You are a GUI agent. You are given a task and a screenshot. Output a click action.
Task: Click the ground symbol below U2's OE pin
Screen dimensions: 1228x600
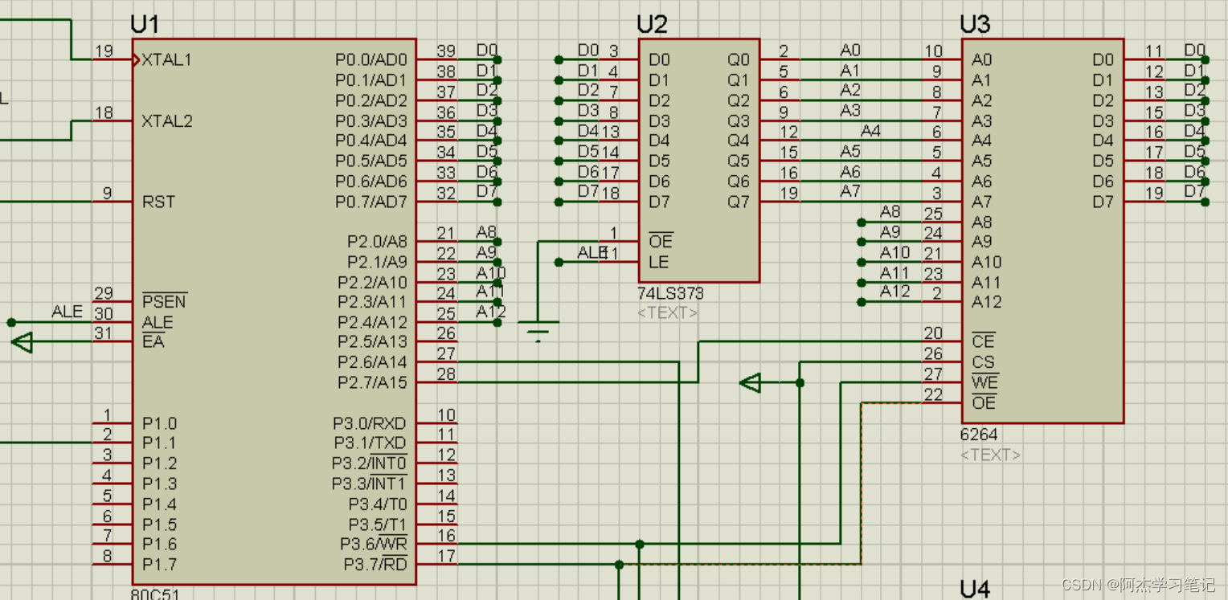coord(538,329)
